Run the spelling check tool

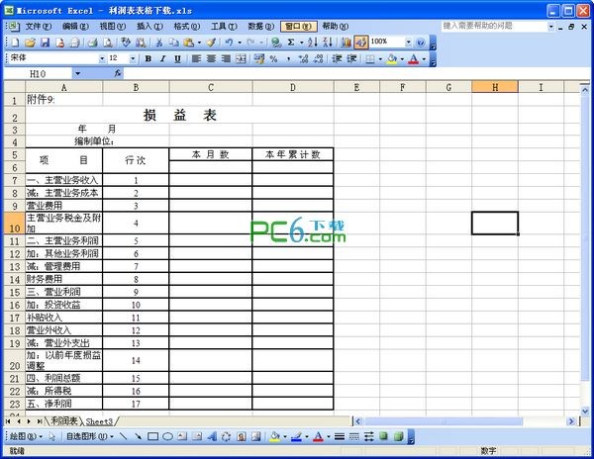pos(126,43)
